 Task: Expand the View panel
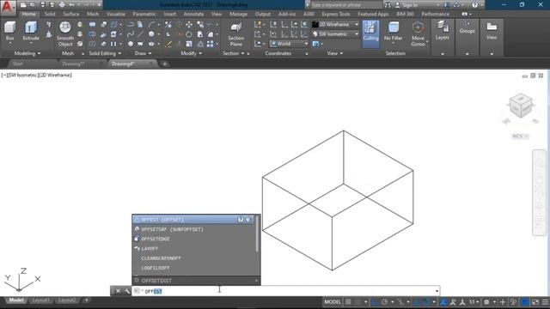click(335, 53)
